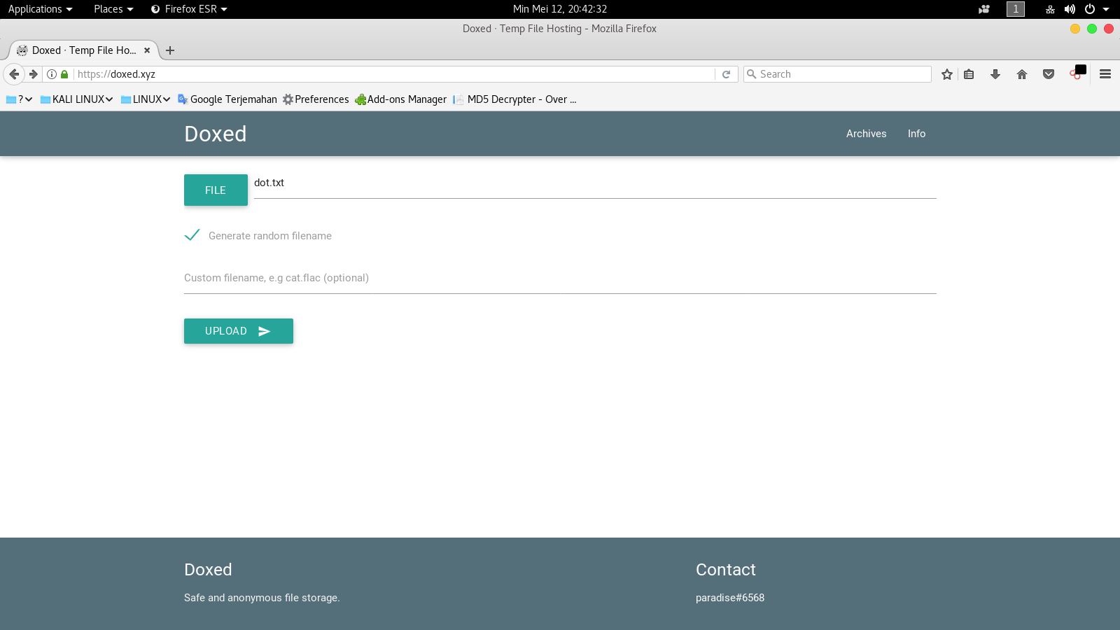The width and height of the screenshot is (1120, 630).
Task: Open Google Terjemahan bookmark
Action: pyautogui.click(x=227, y=99)
